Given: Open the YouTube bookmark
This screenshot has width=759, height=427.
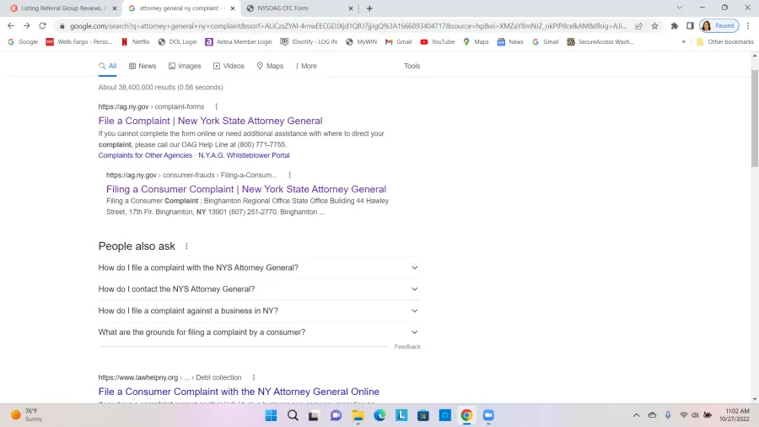Looking at the screenshot, I should (437, 41).
